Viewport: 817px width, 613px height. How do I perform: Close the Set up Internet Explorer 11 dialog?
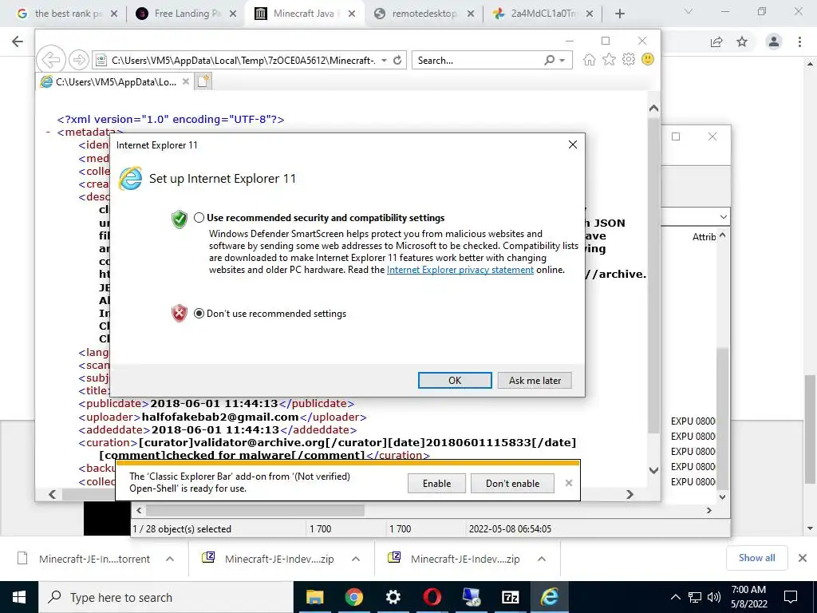point(573,144)
